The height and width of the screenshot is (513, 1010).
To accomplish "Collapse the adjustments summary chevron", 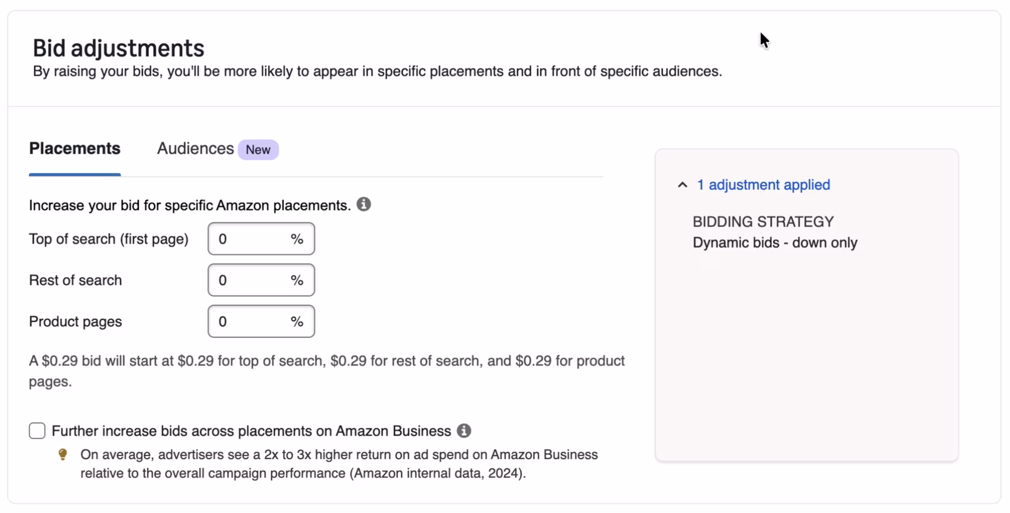I will pos(683,185).
